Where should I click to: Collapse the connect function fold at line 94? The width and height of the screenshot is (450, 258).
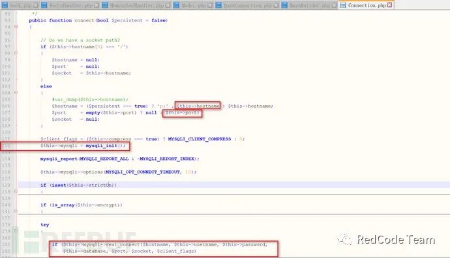tap(16, 26)
